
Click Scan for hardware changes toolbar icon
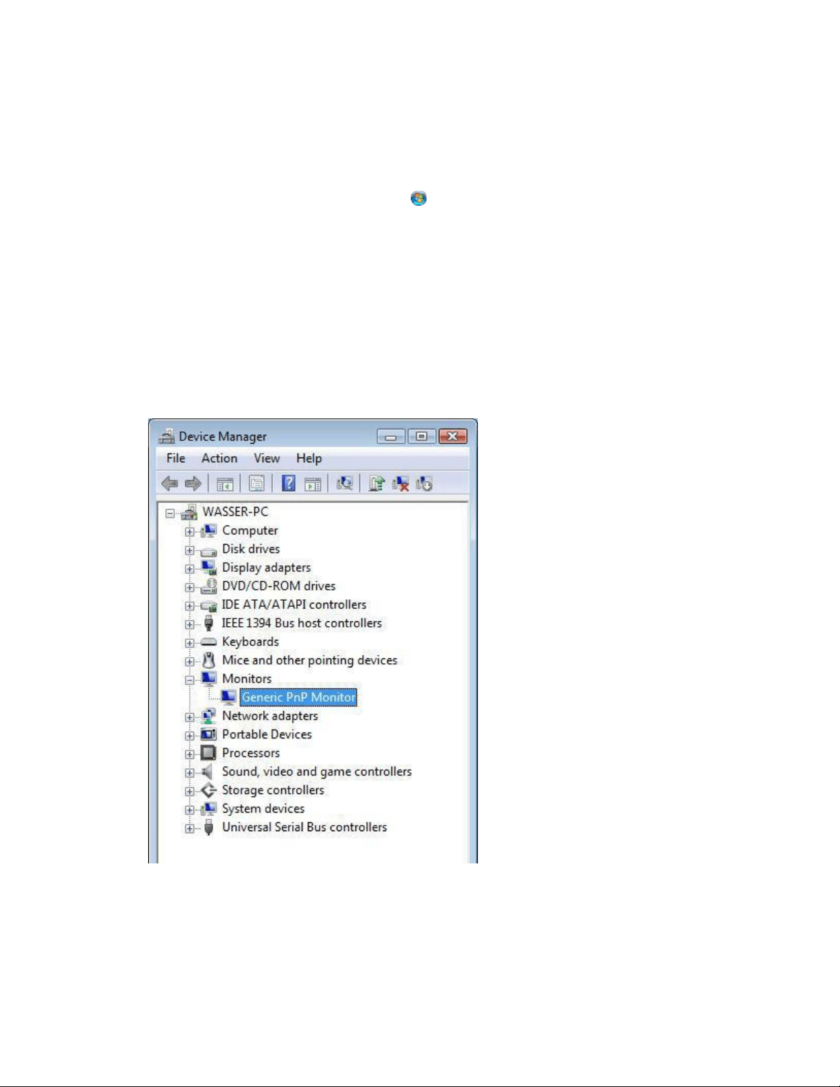(x=344, y=483)
